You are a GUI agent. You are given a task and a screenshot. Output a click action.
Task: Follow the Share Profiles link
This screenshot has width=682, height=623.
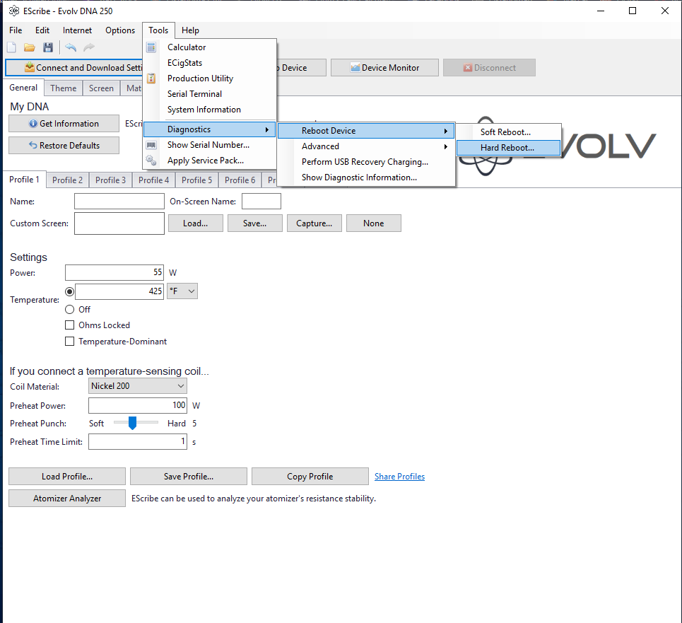tap(399, 477)
